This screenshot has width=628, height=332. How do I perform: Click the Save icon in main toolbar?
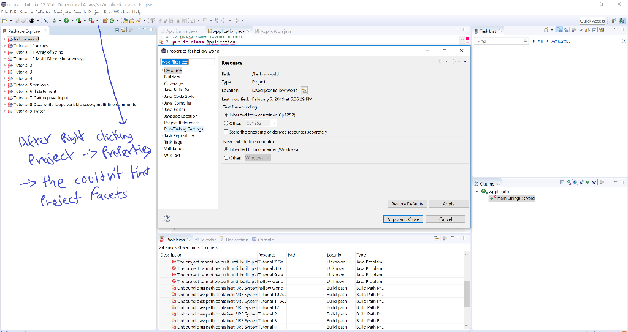tap(18, 20)
